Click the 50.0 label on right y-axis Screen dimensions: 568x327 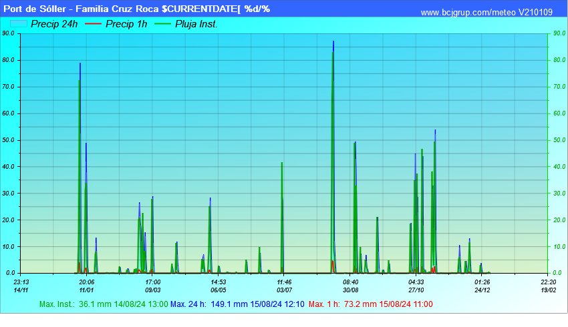click(x=559, y=140)
